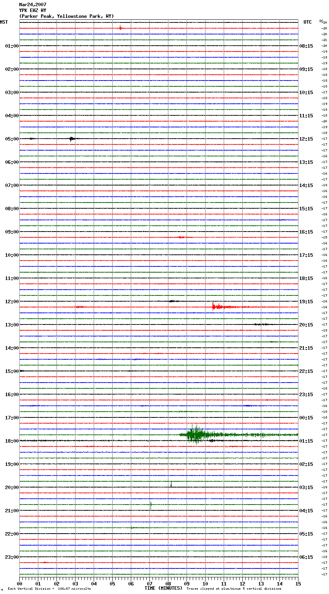Click minute tick 00 on the time axis
Viewport: 329px width, 594px height.
[19, 584]
